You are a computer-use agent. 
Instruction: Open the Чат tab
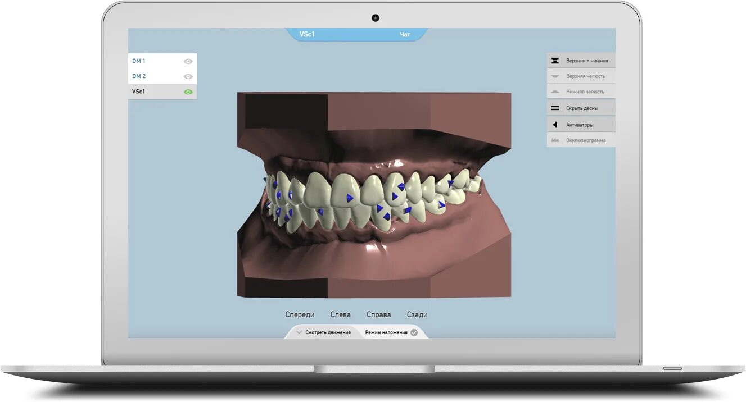point(405,35)
